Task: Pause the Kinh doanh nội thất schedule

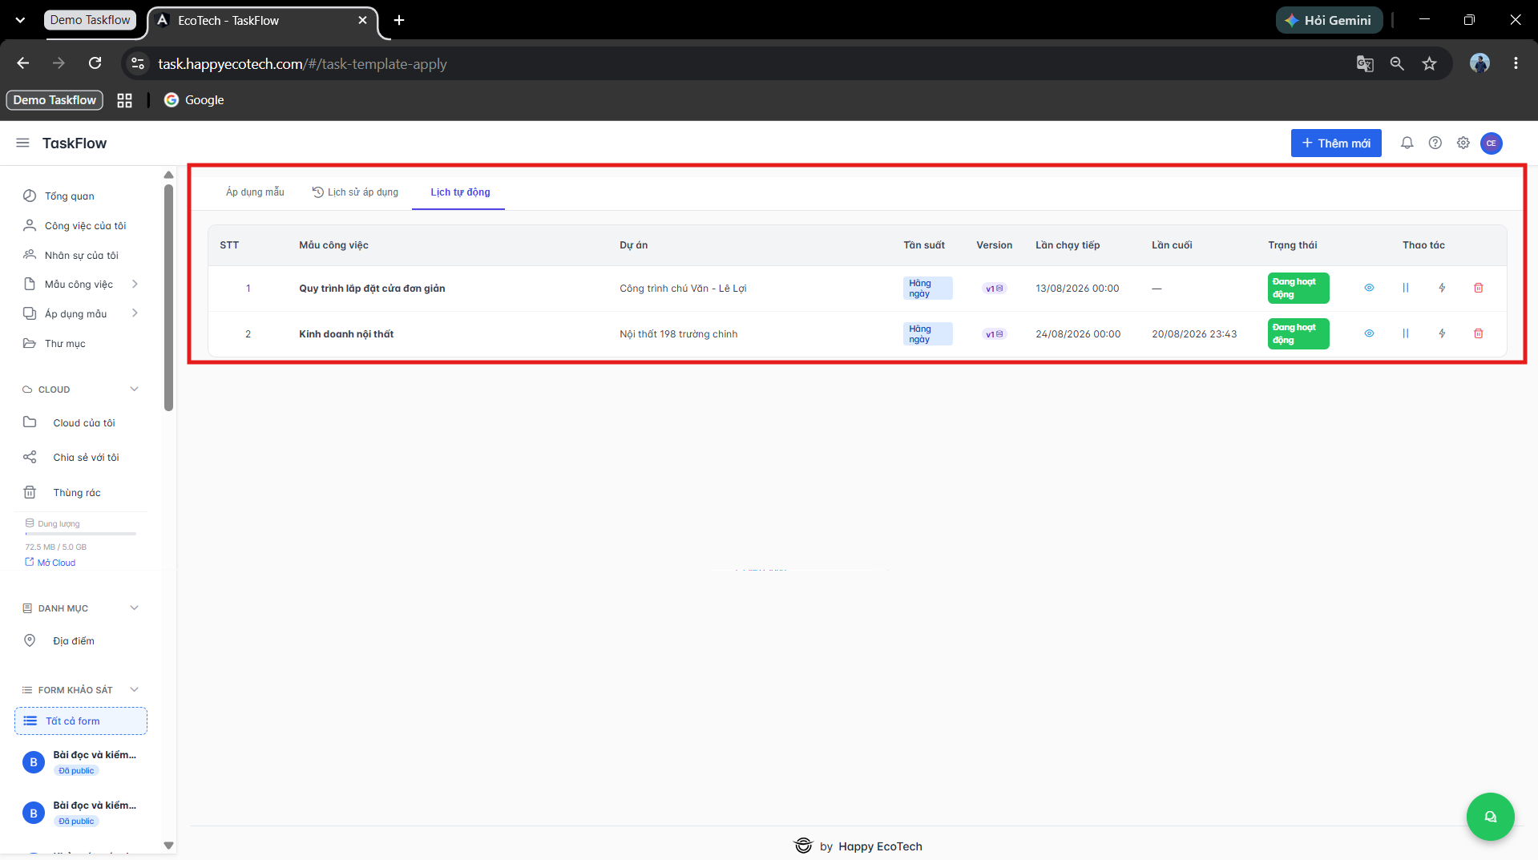Action: click(x=1405, y=333)
